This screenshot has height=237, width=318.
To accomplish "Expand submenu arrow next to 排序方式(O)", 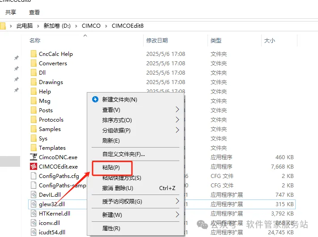I will tap(177, 119).
